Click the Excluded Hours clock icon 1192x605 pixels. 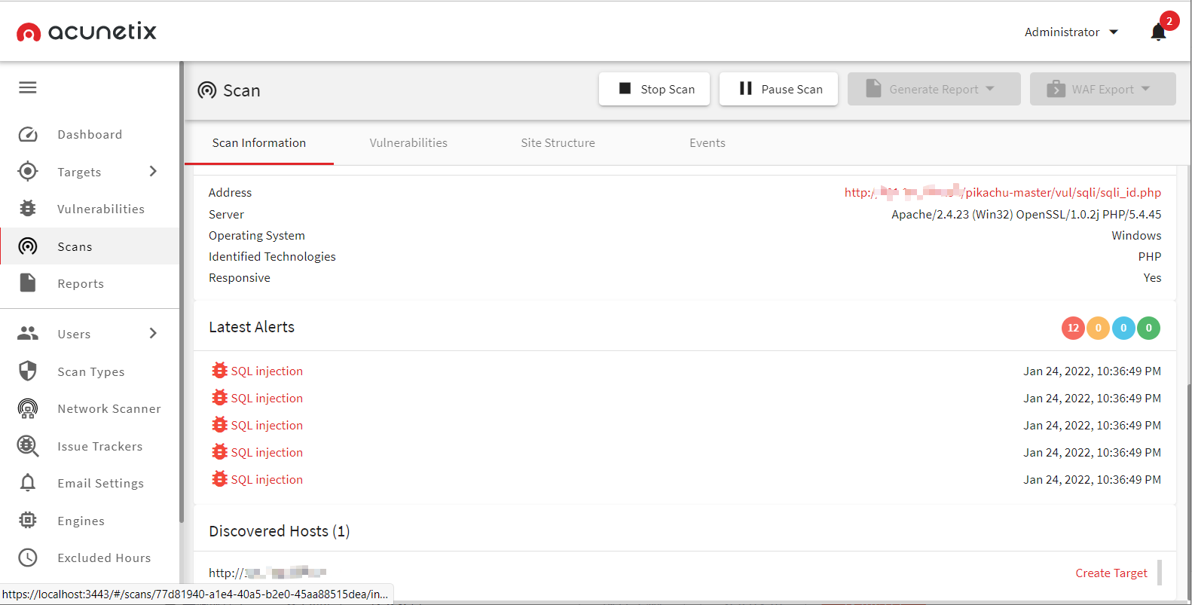click(x=28, y=558)
